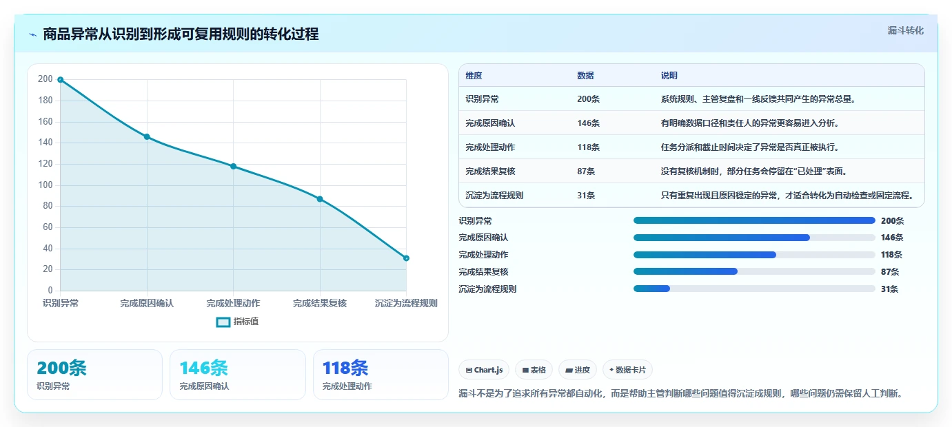The width and height of the screenshot is (952, 427).
Task: Click the icon inside the 进度 chip
Action: point(569,371)
